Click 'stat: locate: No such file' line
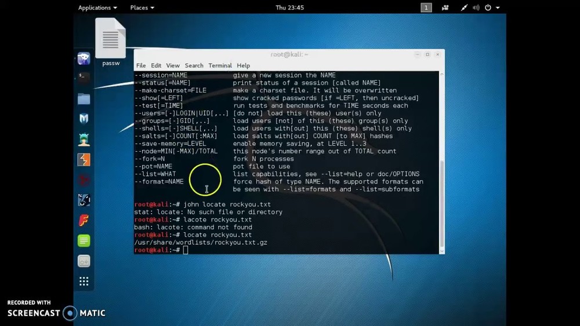580x326 pixels. pos(208,212)
